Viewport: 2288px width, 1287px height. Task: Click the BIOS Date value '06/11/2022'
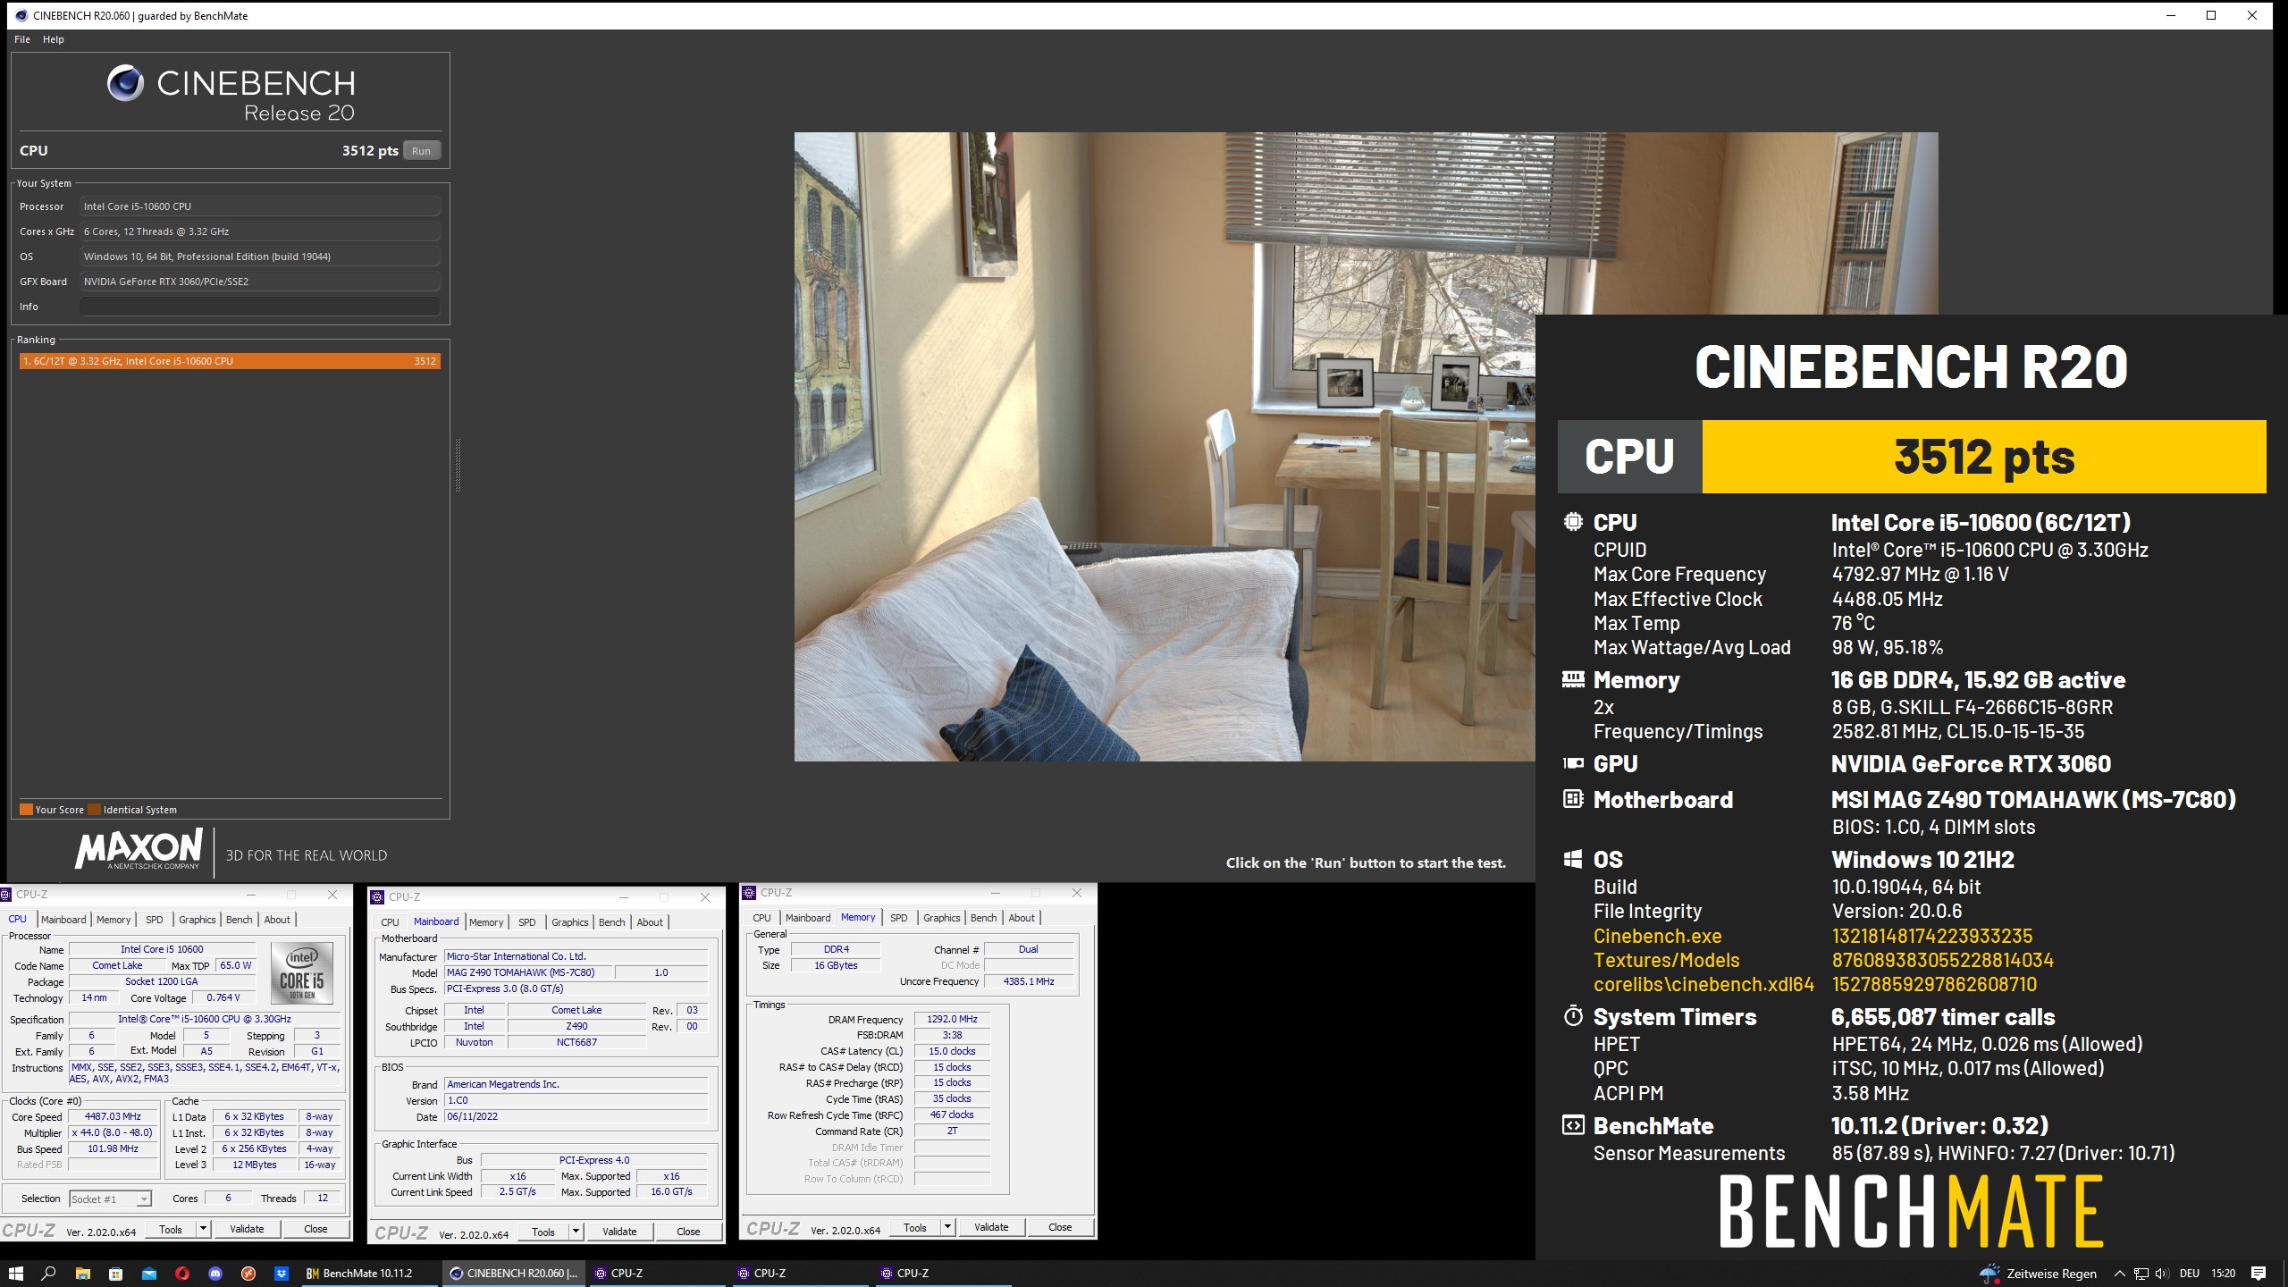pyautogui.click(x=576, y=1116)
